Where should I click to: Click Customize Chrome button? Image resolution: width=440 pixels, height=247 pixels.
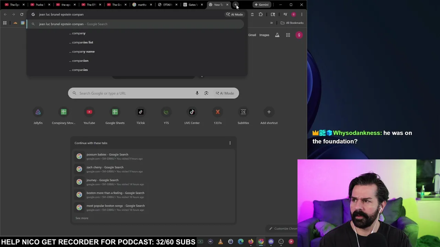pyautogui.click(x=283, y=228)
